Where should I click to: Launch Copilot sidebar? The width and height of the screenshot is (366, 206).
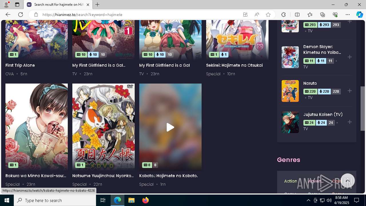pyautogui.click(x=359, y=15)
